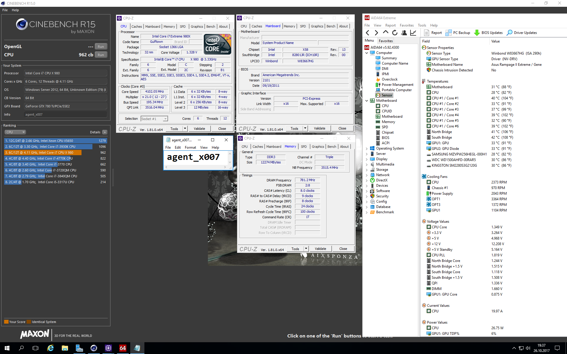Open Internet Explorer from taskbar
Viewport: 567px width, 354px height.
click(50, 348)
